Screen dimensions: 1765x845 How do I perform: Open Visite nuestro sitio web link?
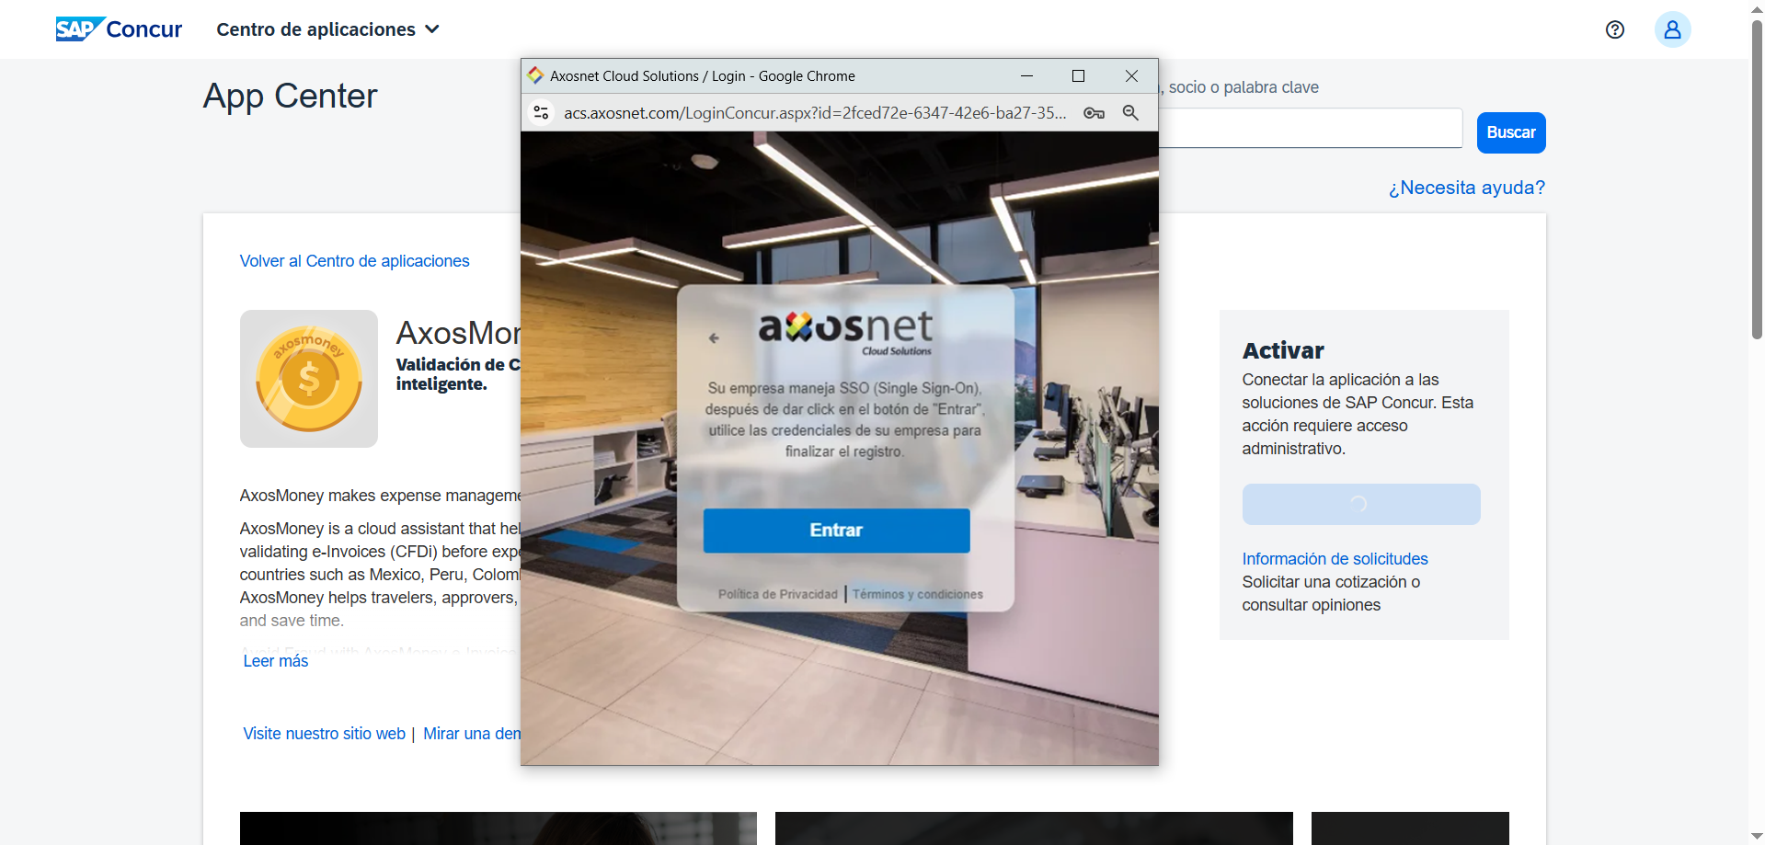[324, 734]
